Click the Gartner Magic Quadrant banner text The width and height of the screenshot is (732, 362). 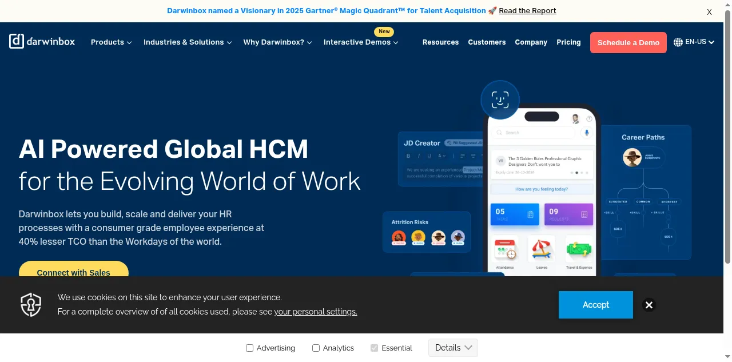point(326,11)
